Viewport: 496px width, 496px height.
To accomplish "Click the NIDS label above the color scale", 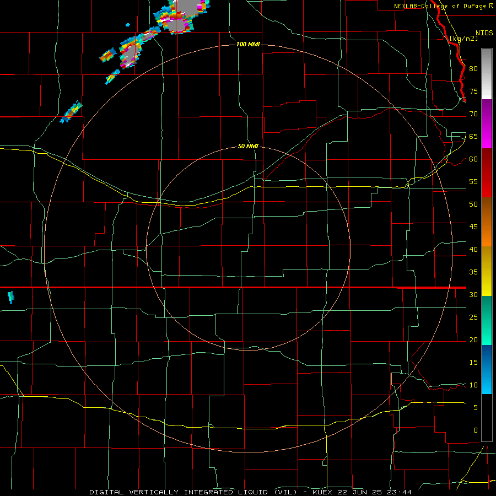I will [x=484, y=33].
